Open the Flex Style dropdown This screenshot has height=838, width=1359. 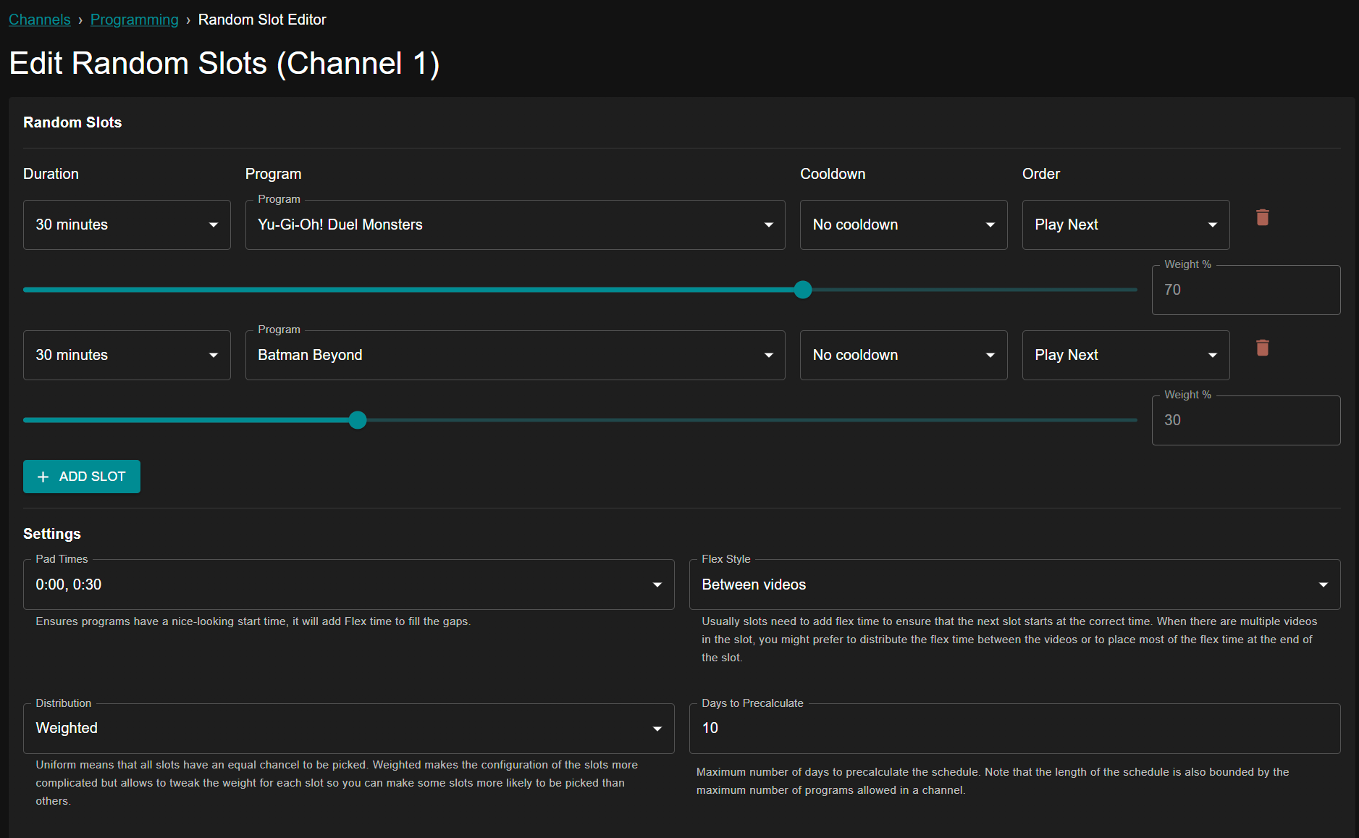pyautogui.click(x=1014, y=584)
